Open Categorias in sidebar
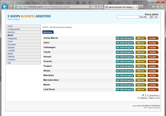166x116 pixels. [23, 38]
